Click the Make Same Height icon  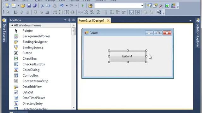tap(61, 12)
